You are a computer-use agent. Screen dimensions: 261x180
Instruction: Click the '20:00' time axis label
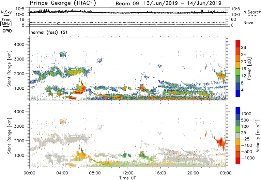pos(193,173)
